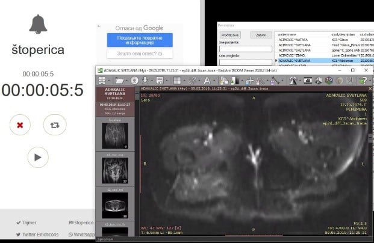Click the series synchronization chain-link icon

[x=192, y=81]
